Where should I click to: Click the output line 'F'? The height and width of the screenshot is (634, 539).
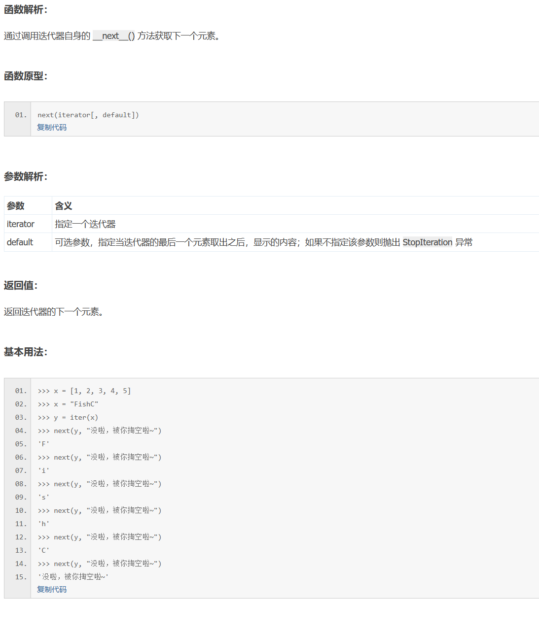click(x=43, y=444)
